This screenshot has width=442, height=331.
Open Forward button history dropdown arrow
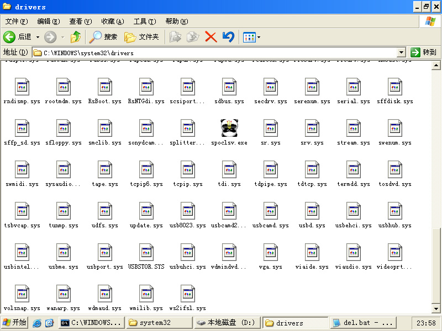(62, 37)
